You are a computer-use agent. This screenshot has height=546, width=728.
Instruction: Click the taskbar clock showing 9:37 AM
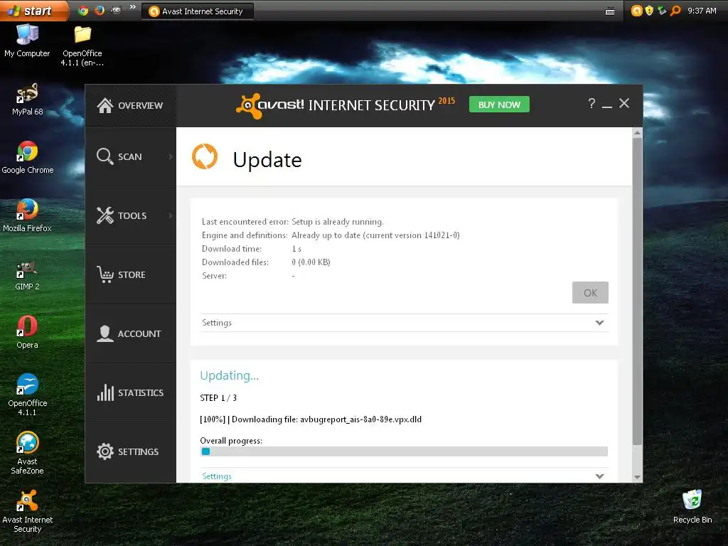702,11
